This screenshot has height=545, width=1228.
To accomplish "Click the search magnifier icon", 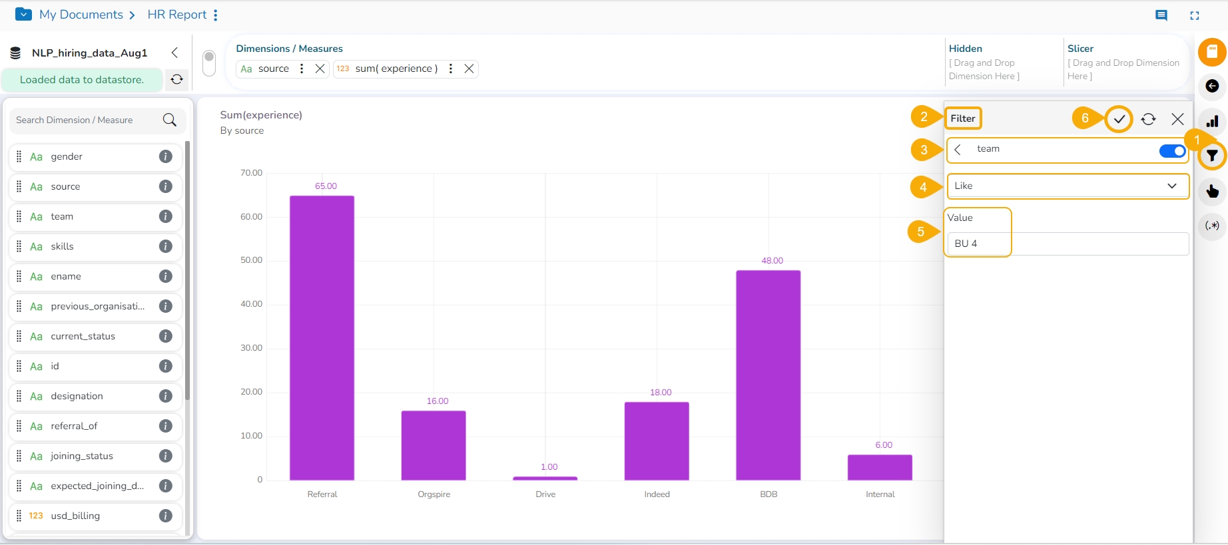I will coord(170,120).
